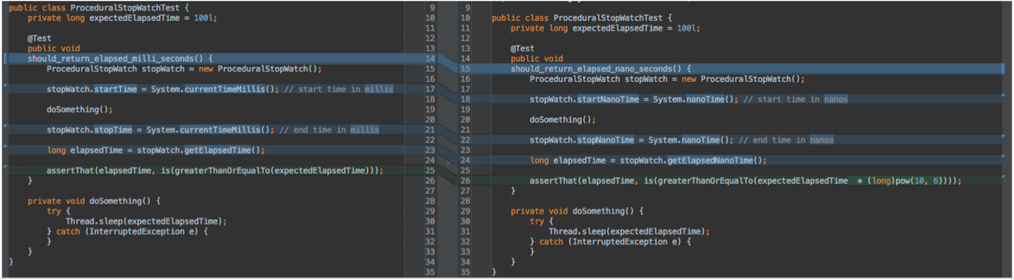Click 'doSomething();' call in the right pane
The height and width of the screenshot is (280, 1014).
563,120
